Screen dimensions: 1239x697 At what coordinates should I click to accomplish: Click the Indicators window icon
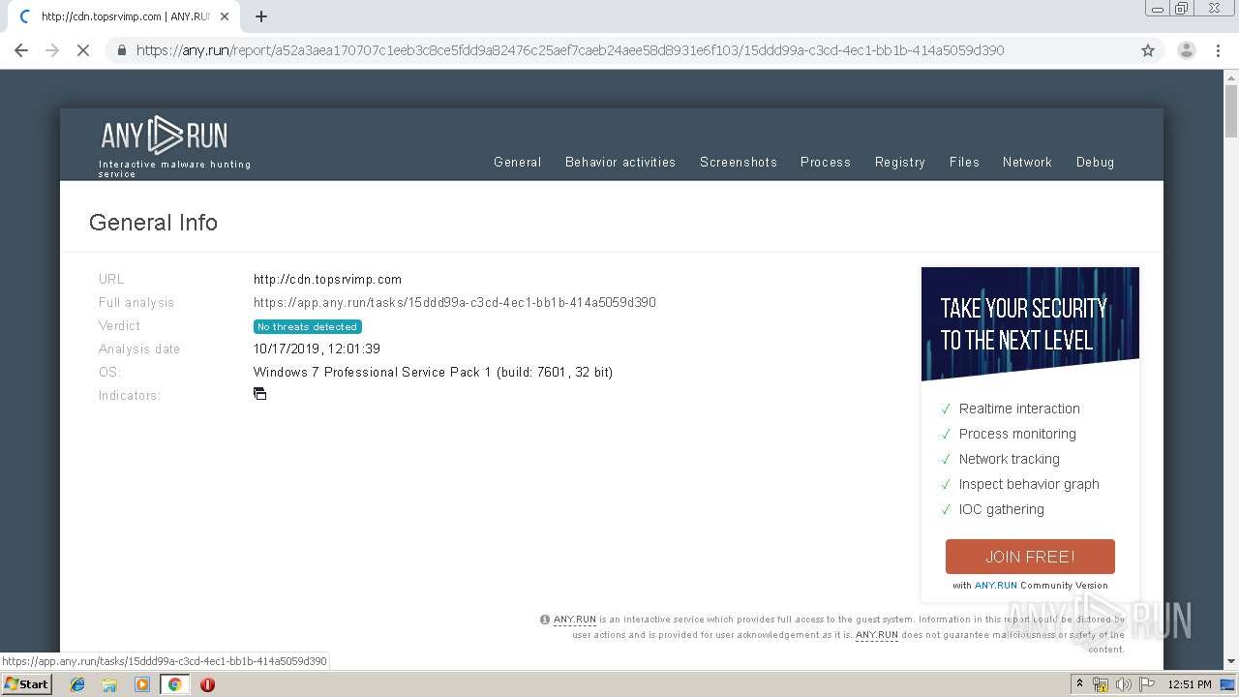pos(259,394)
